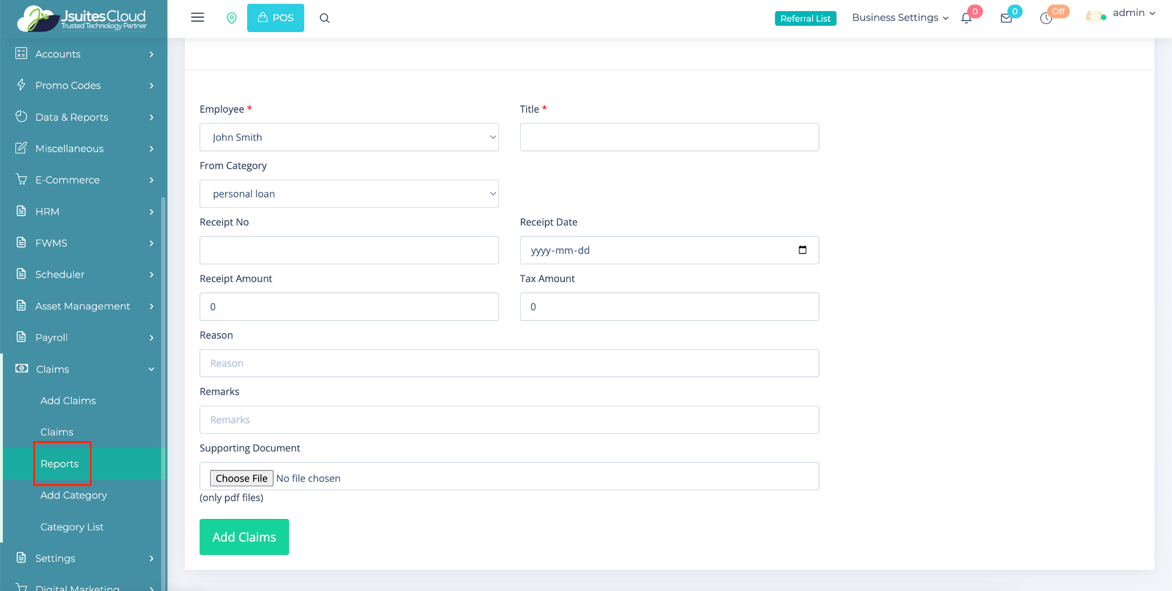Click the JsuitesCloud logo
The height and width of the screenshot is (591, 1172).
point(83,18)
